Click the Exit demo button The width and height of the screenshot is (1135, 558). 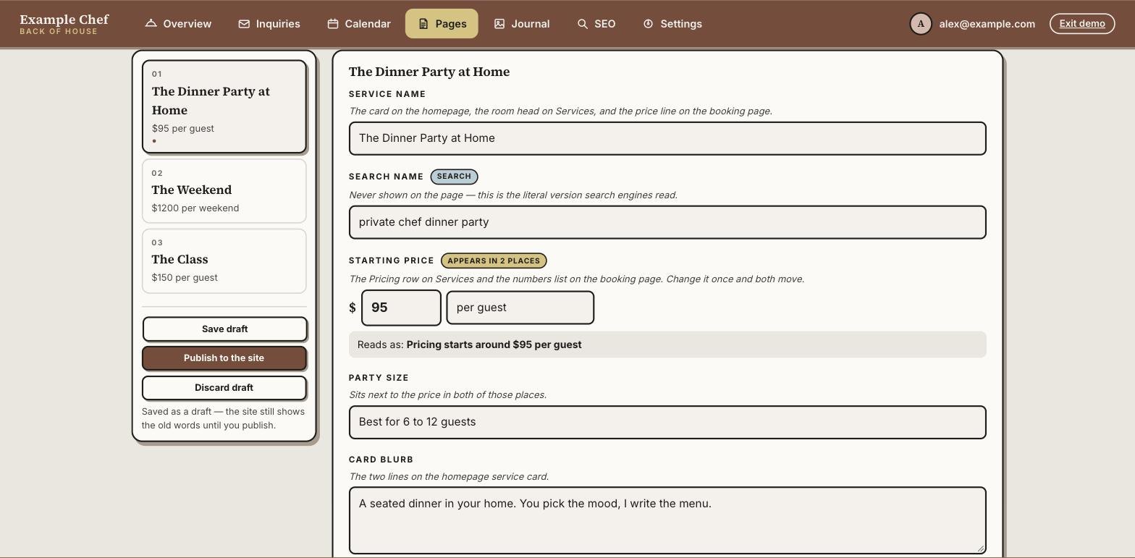1082,24
